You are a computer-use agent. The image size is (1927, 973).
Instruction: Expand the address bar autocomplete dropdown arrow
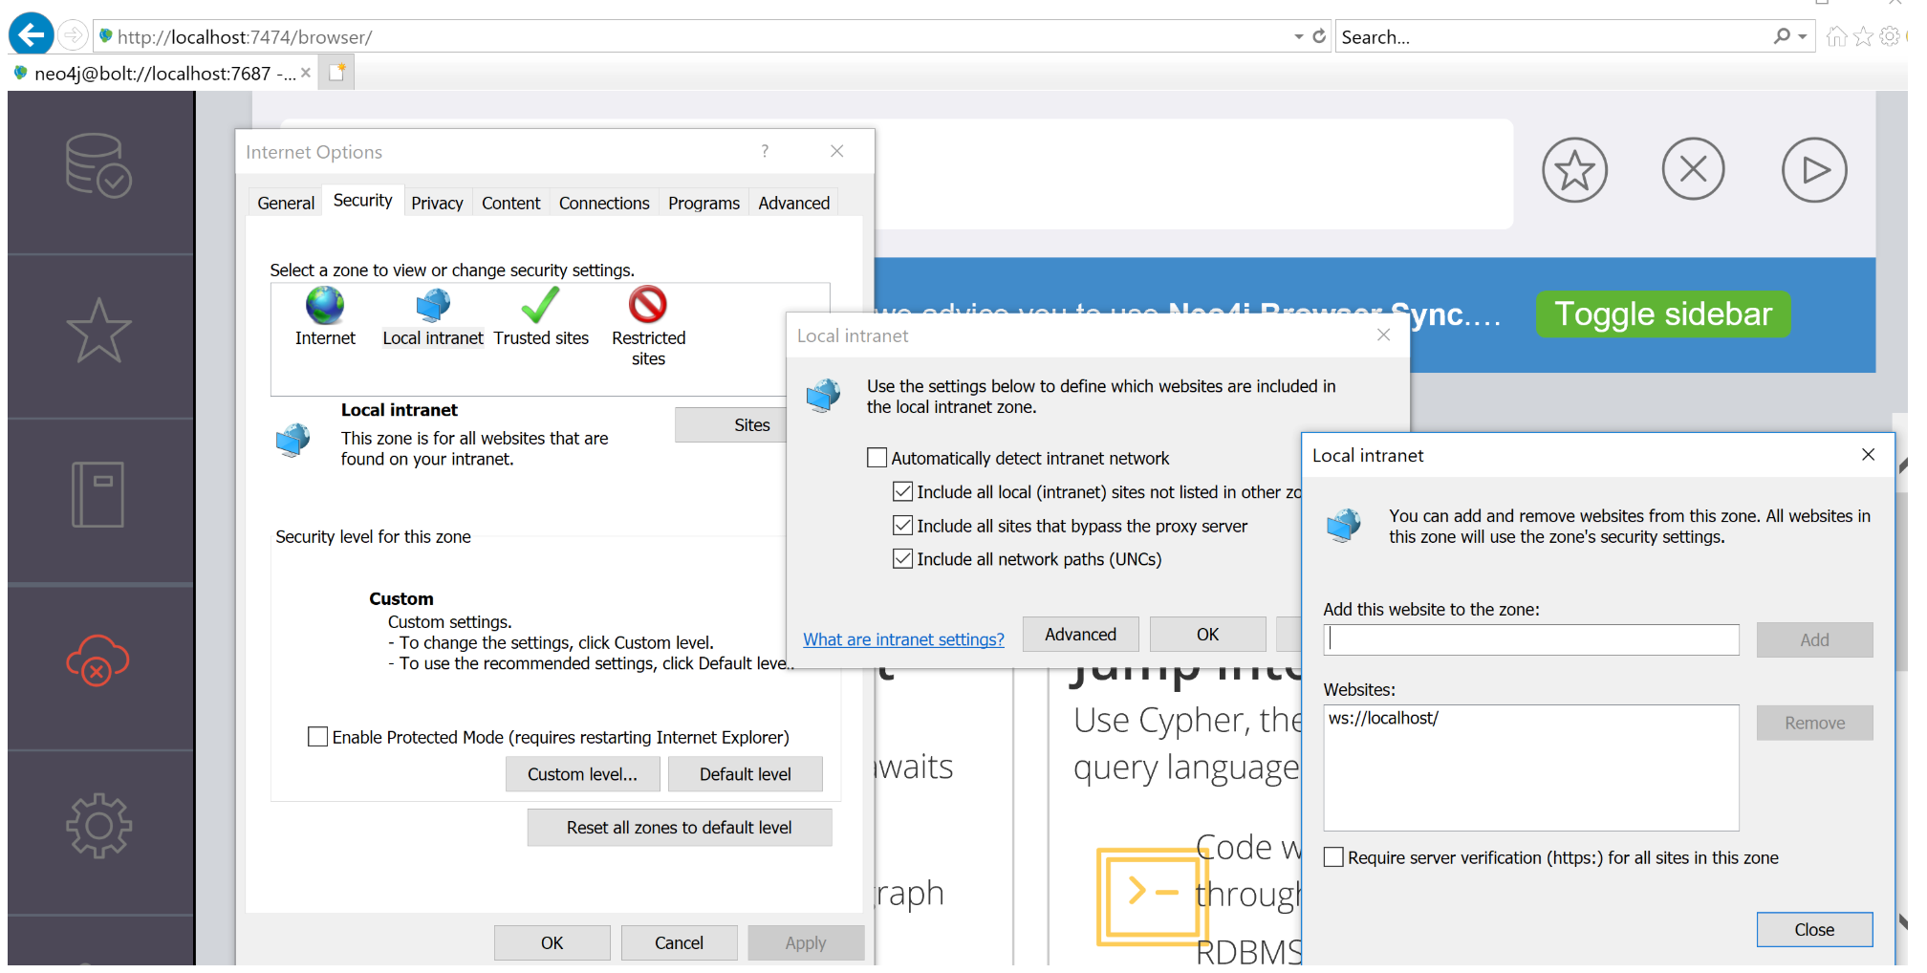pos(1299,36)
